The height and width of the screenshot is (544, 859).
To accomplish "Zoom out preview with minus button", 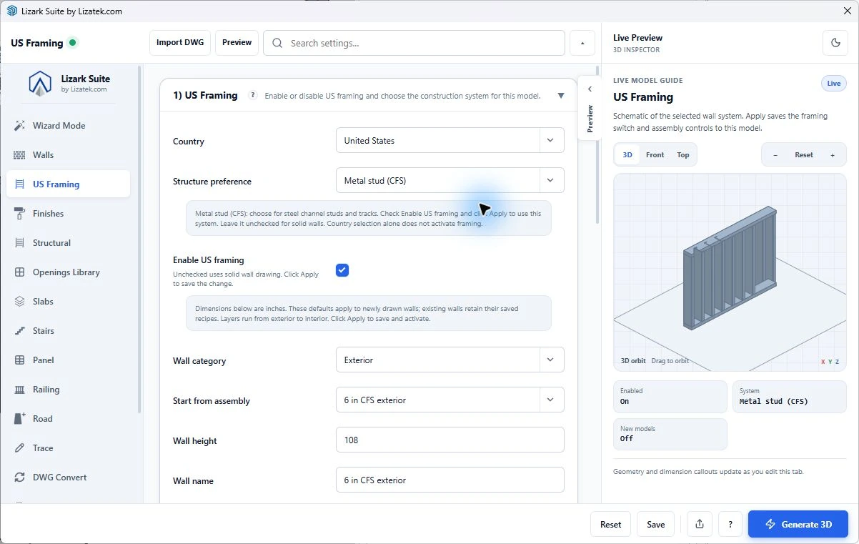I will (x=775, y=155).
